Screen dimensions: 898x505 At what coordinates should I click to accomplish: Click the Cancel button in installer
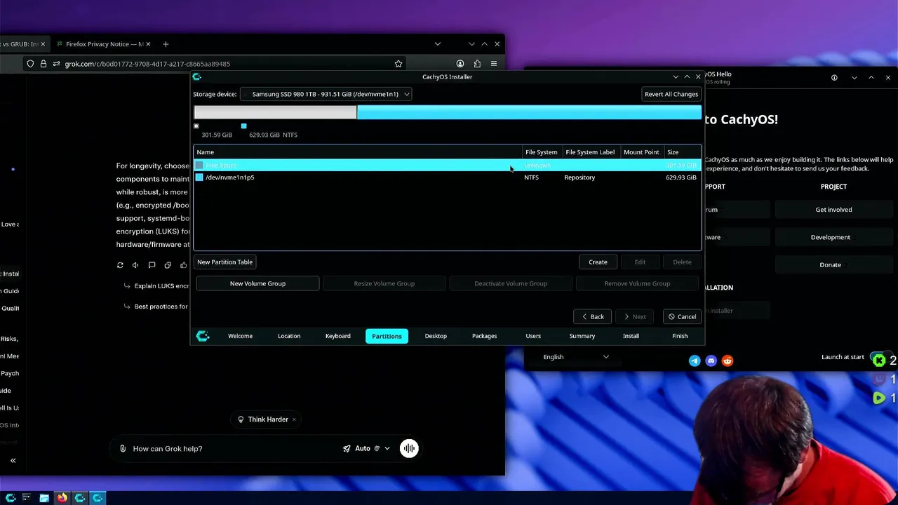pos(682,317)
